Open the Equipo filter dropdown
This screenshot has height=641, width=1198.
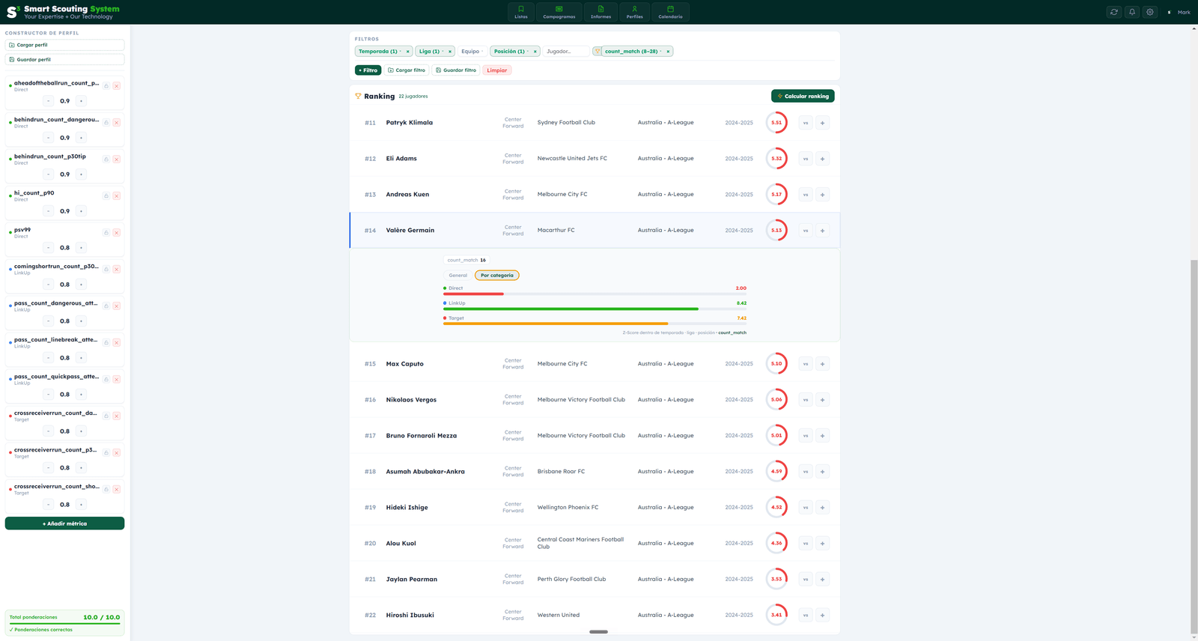[472, 52]
